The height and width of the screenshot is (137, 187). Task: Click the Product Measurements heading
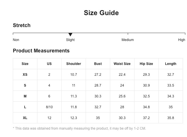(41, 51)
